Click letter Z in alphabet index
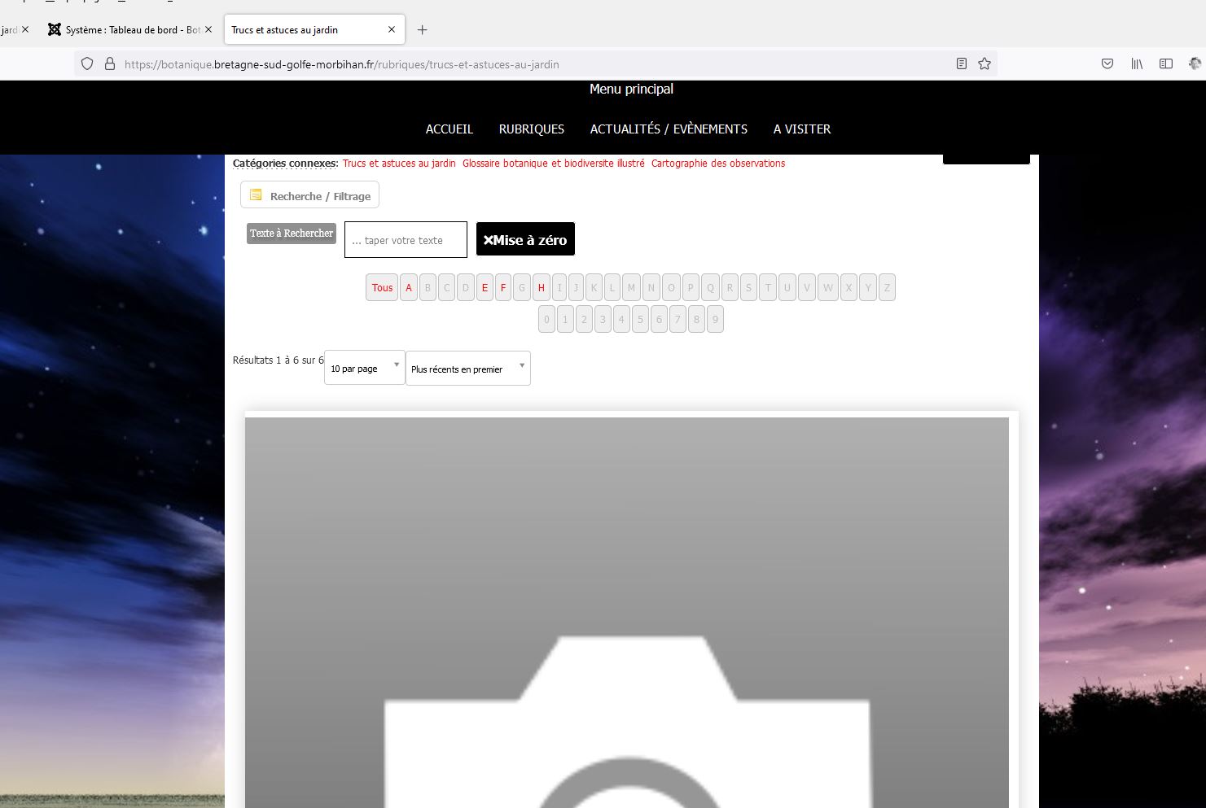1206x808 pixels. (x=887, y=287)
